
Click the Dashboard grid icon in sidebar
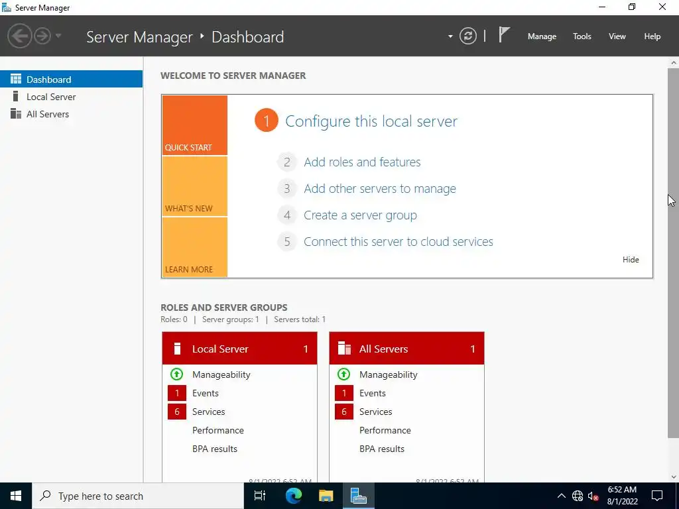(16, 79)
